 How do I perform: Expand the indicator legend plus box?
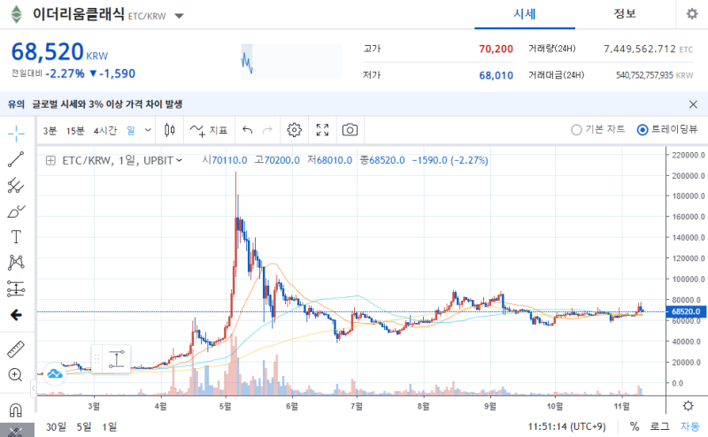click(x=50, y=161)
